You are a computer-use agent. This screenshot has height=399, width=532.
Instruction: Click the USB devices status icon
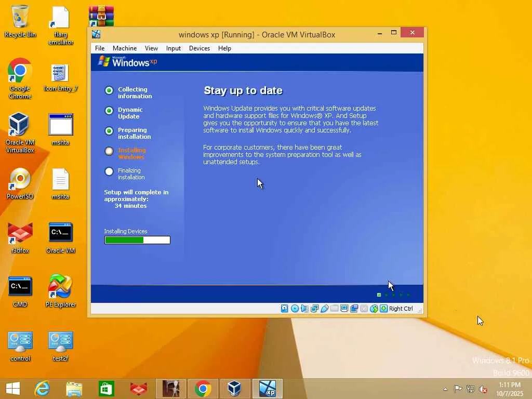point(324,309)
